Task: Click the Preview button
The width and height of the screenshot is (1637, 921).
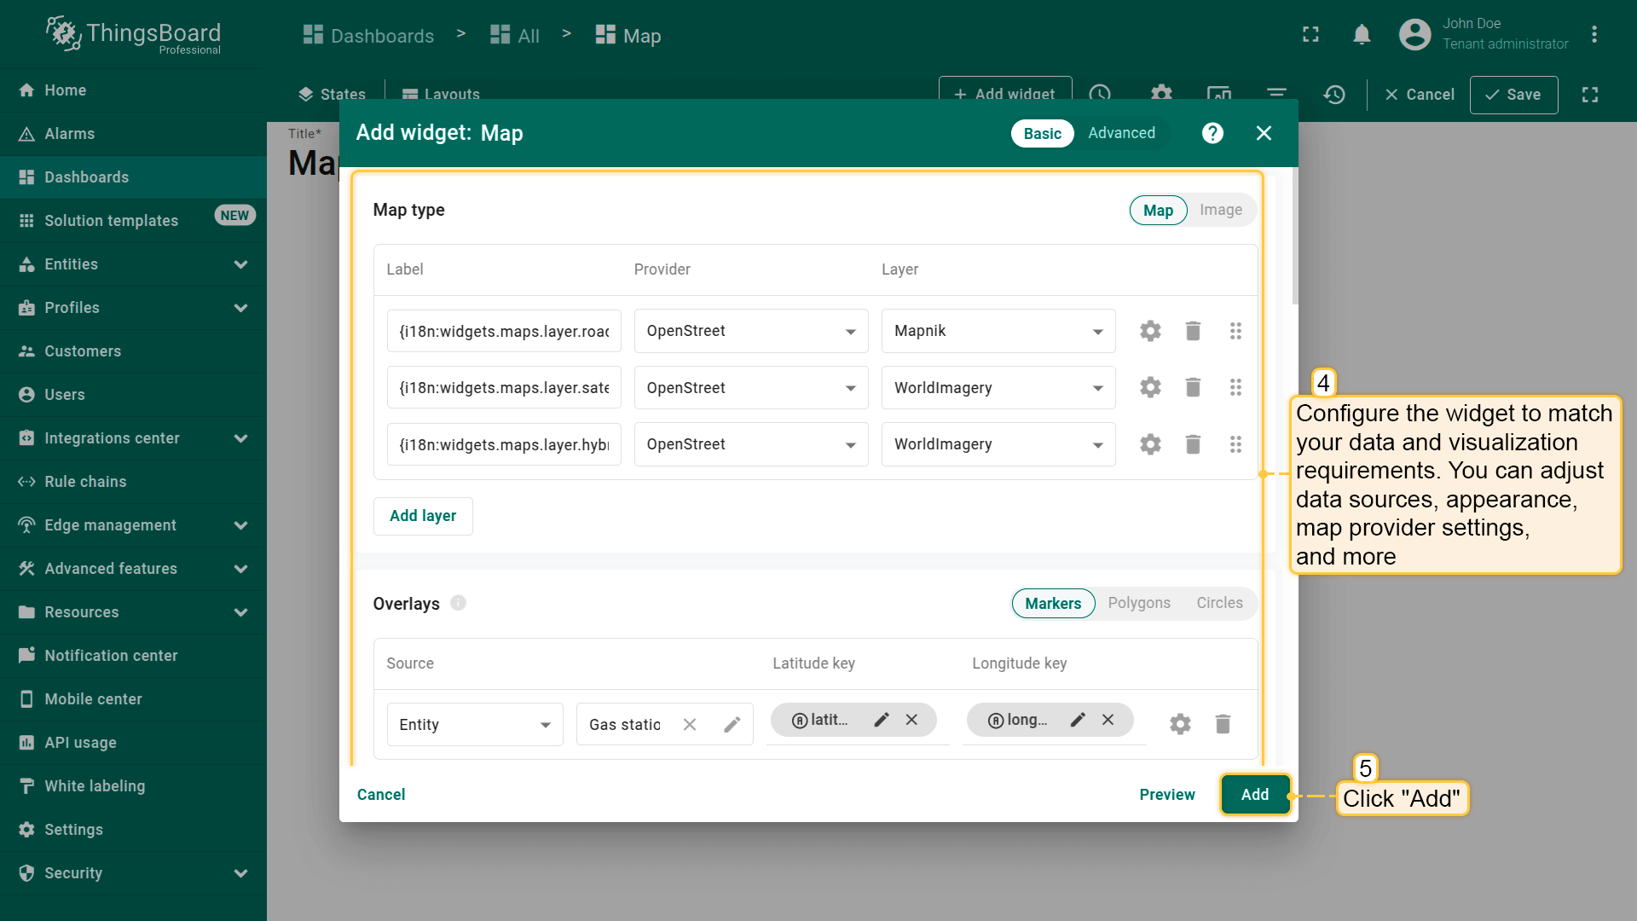Action: pos(1166,795)
